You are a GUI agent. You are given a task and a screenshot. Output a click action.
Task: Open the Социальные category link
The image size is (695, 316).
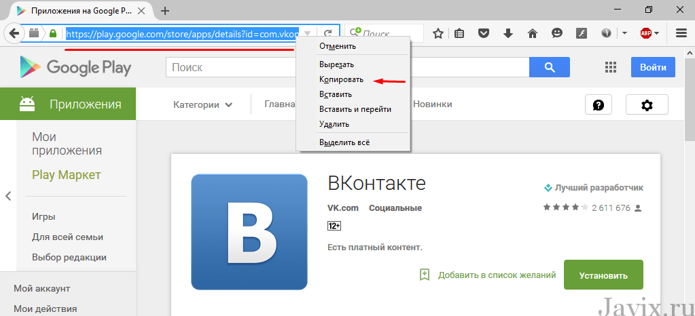pyautogui.click(x=395, y=208)
